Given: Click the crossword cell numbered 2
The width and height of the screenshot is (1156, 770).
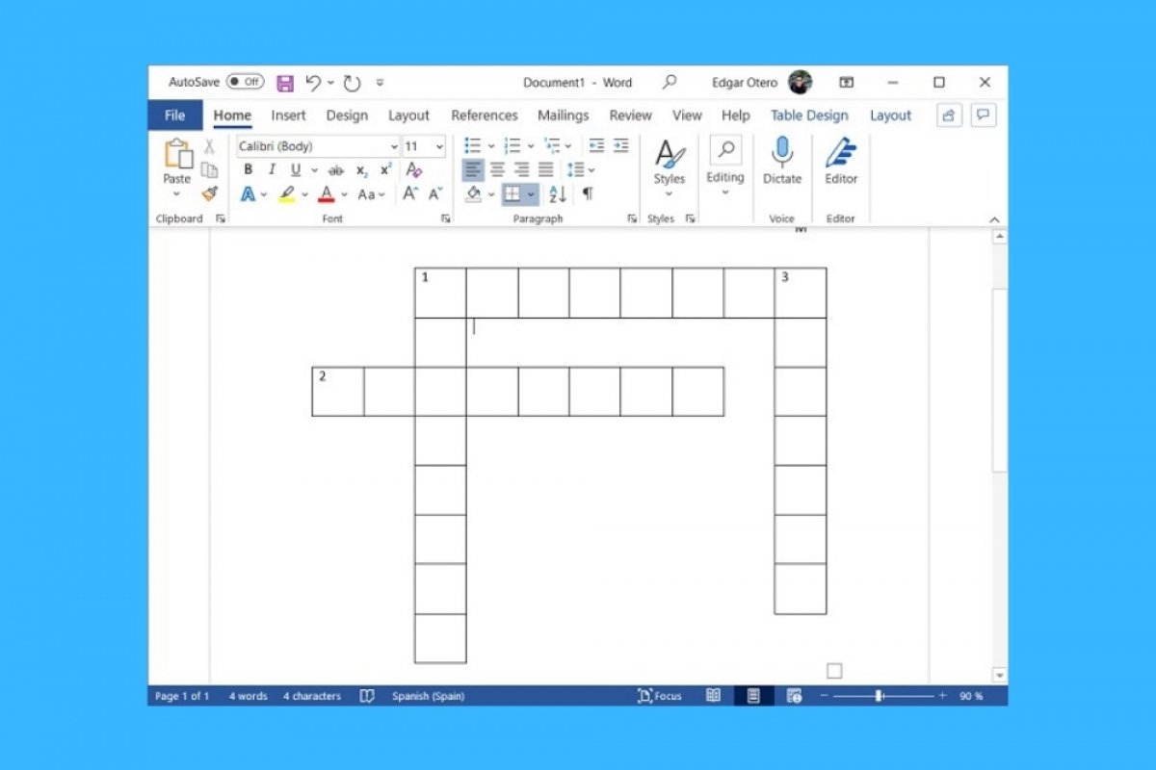Looking at the screenshot, I should [338, 392].
